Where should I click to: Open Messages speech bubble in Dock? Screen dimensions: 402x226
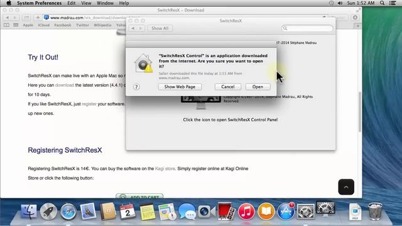click(x=187, y=212)
